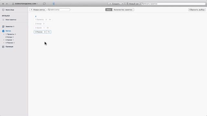Go forward with the right arrow
Screen dimensions: 207x116
7,4
